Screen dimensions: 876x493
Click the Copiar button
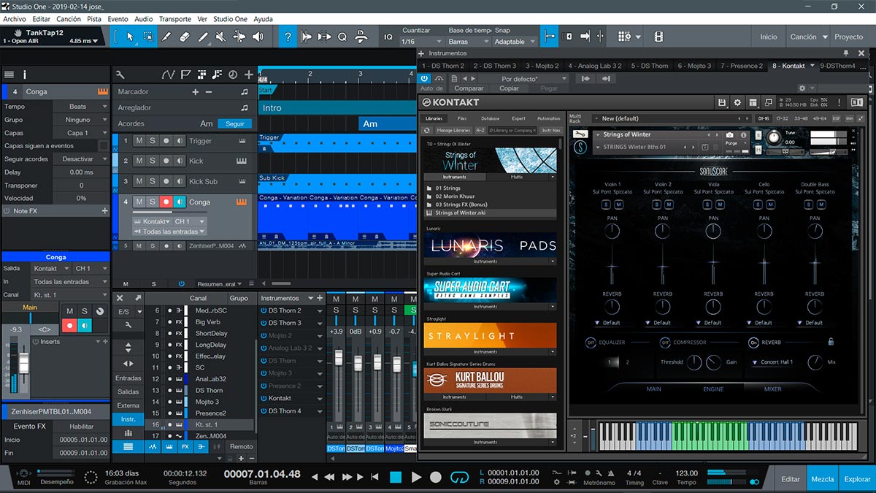coord(509,88)
